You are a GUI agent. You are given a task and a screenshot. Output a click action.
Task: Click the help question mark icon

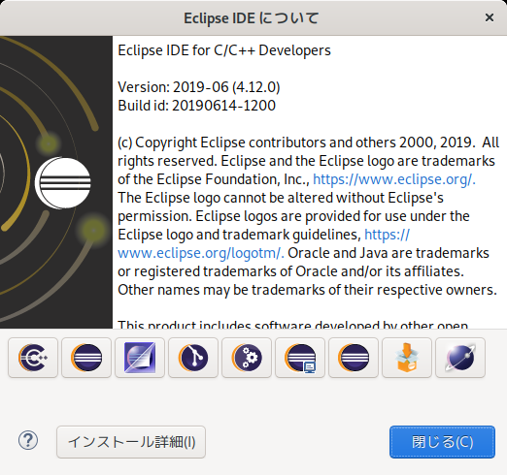click(28, 440)
